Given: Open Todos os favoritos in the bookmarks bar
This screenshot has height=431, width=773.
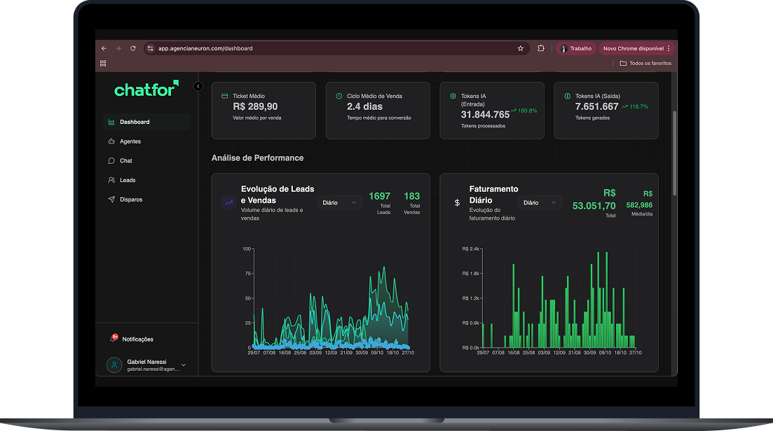Looking at the screenshot, I should 645,63.
